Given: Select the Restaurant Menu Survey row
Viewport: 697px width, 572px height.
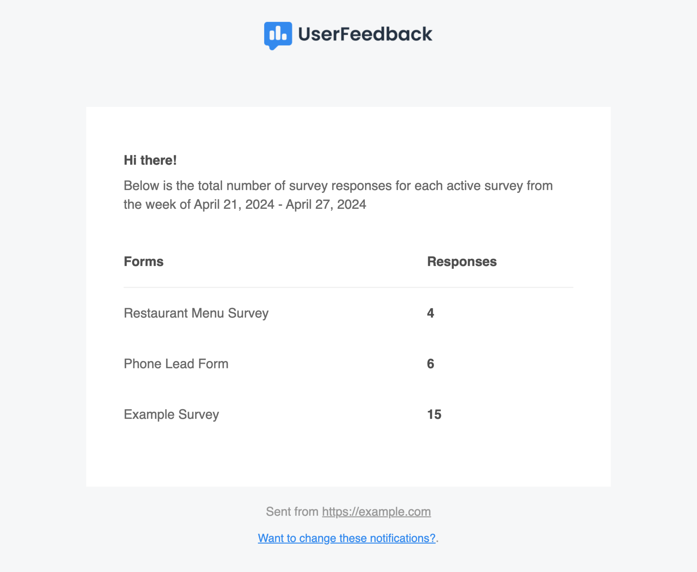Looking at the screenshot, I should pyautogui.click(x=348, y=313).
